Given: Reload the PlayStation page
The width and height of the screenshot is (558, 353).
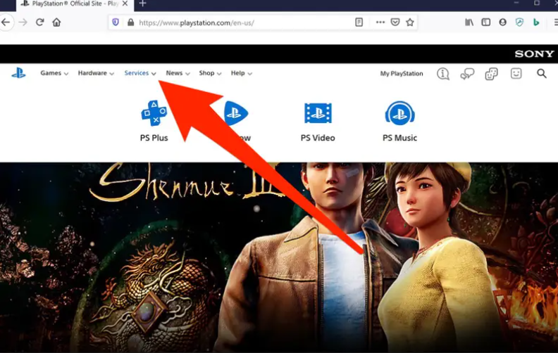Looking at the screenshot, I should point(39,23).
